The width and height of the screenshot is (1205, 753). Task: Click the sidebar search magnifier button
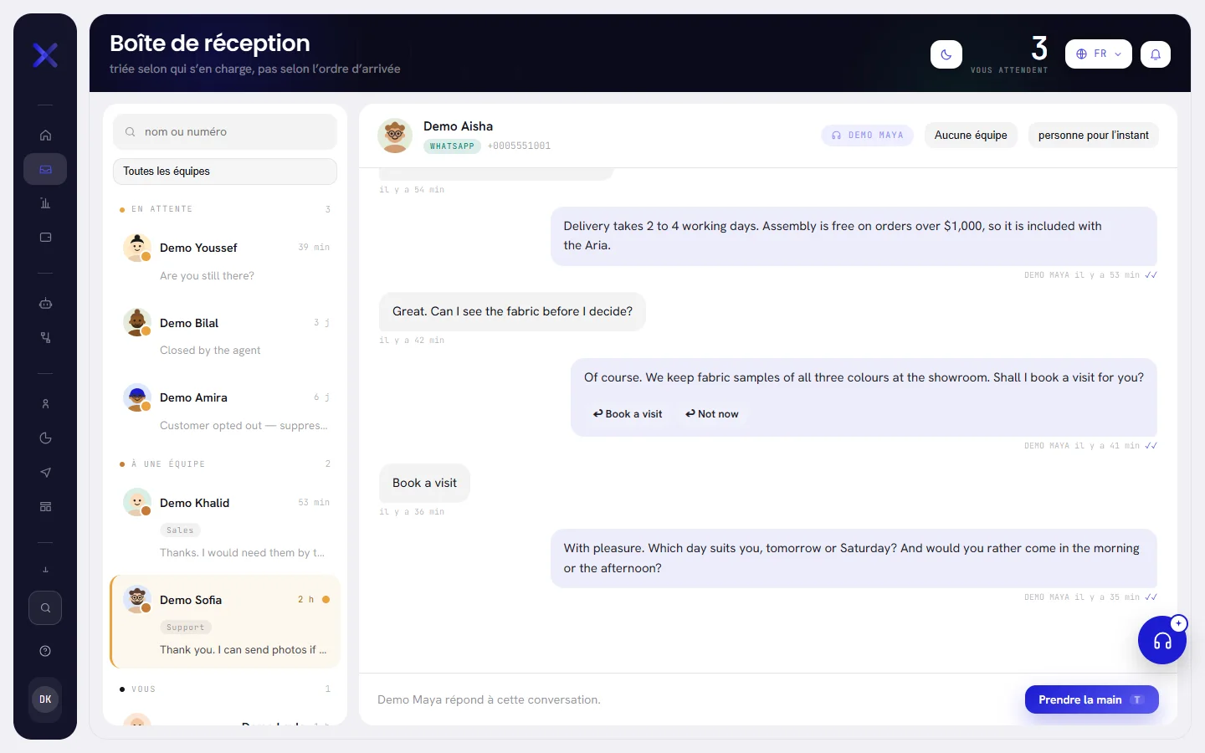click(x=45, y=608)
